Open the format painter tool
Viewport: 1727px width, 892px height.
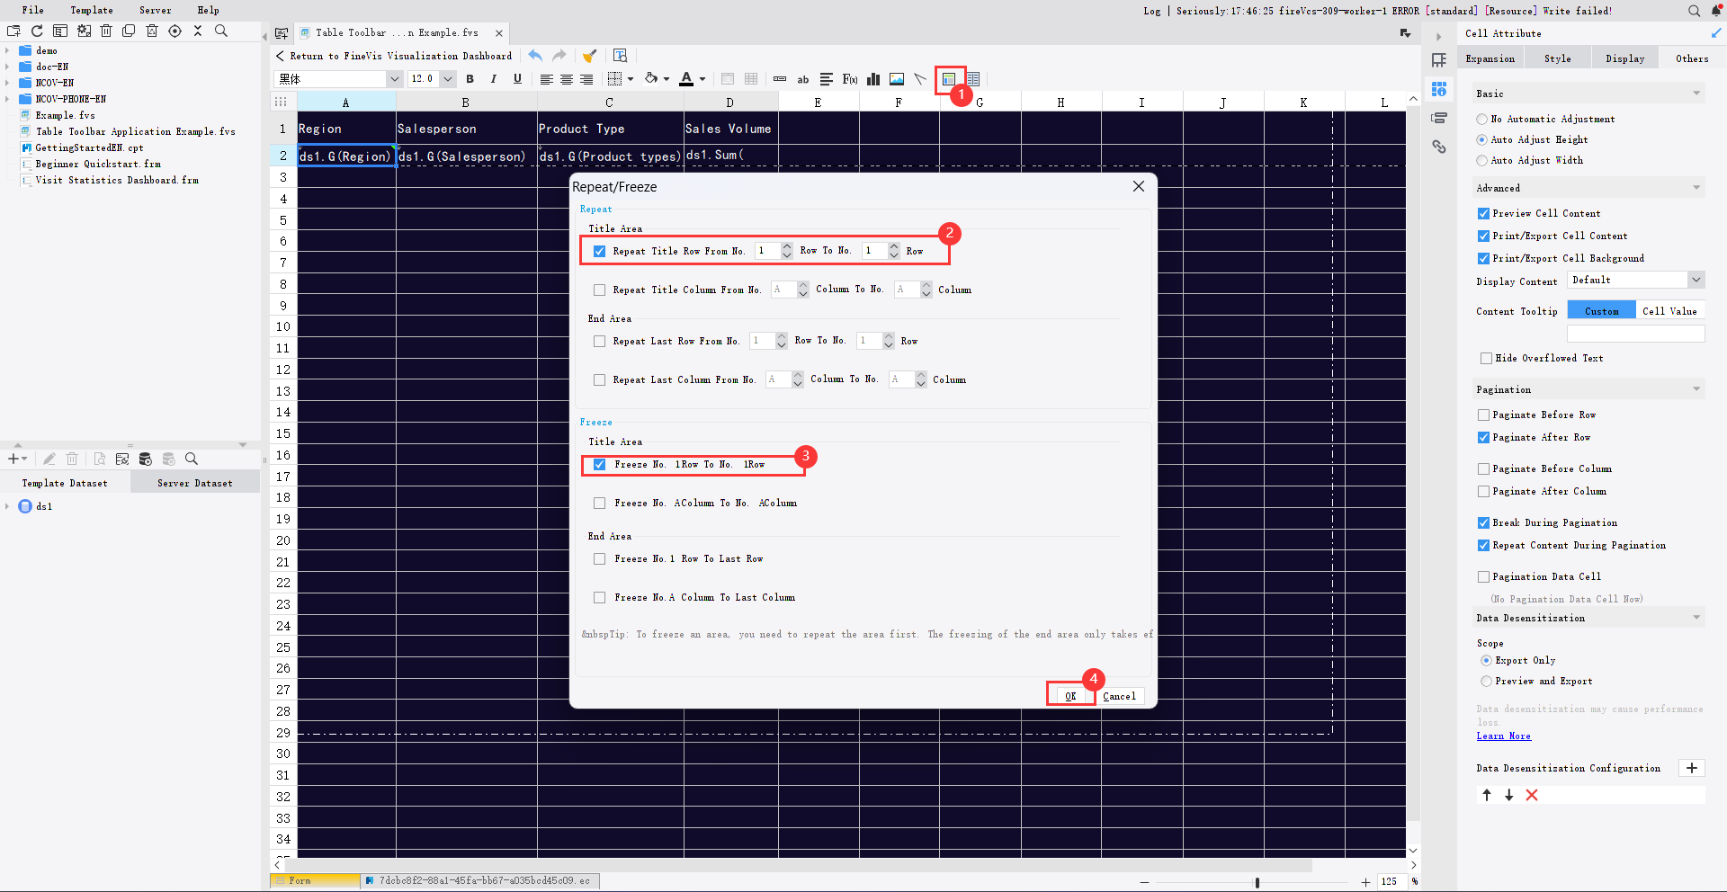point(590,56)
